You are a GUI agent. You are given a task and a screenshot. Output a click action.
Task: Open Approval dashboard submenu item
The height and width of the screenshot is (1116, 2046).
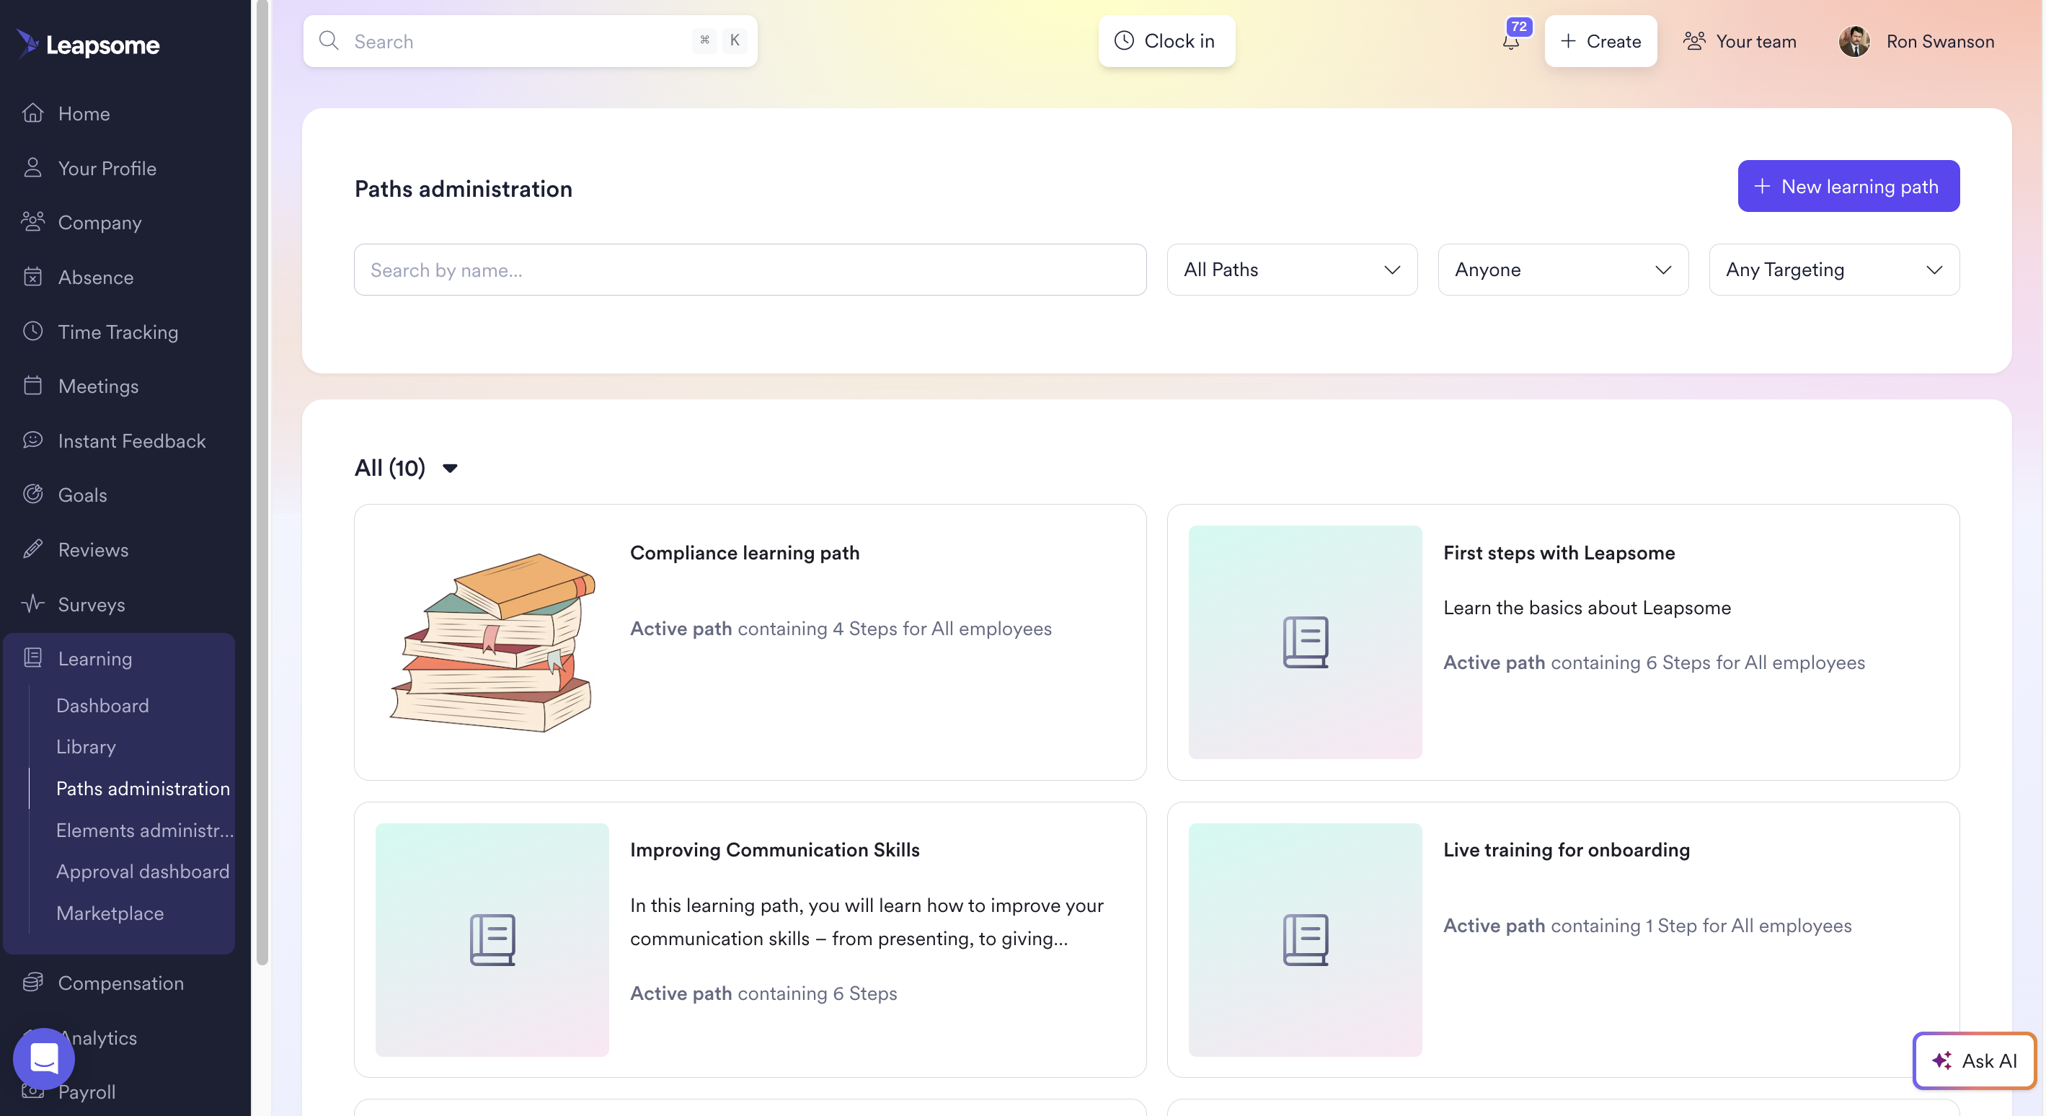tap(143, 872)
